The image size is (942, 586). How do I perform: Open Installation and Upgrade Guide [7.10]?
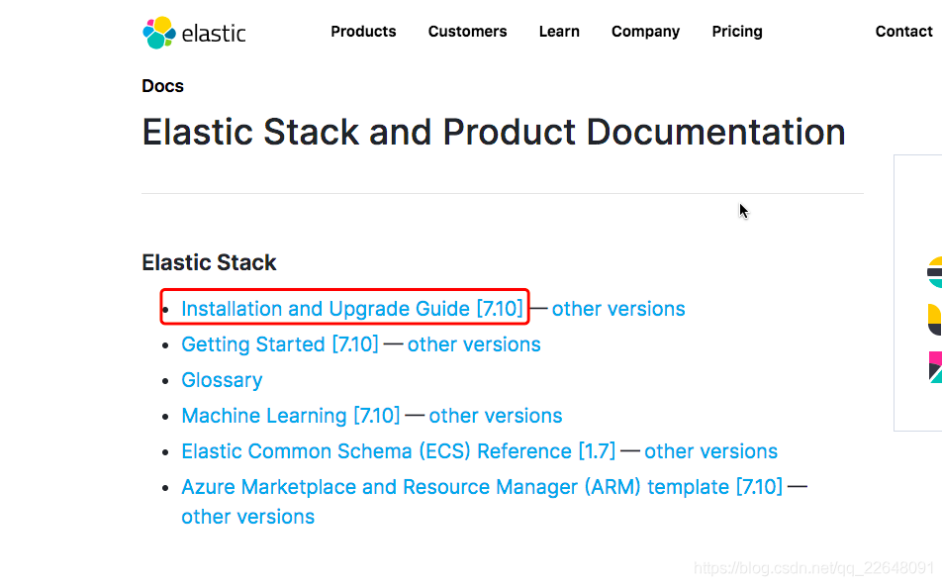click(352, 308)
